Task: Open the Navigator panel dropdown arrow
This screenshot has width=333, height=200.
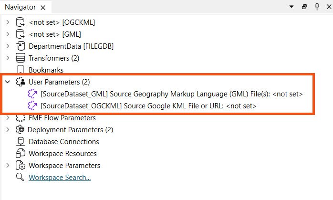Action: 292,7
